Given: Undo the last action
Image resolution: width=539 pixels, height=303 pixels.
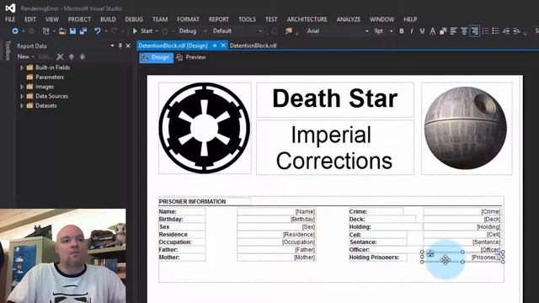Looking at the screenshot, I should click(98, 31).
